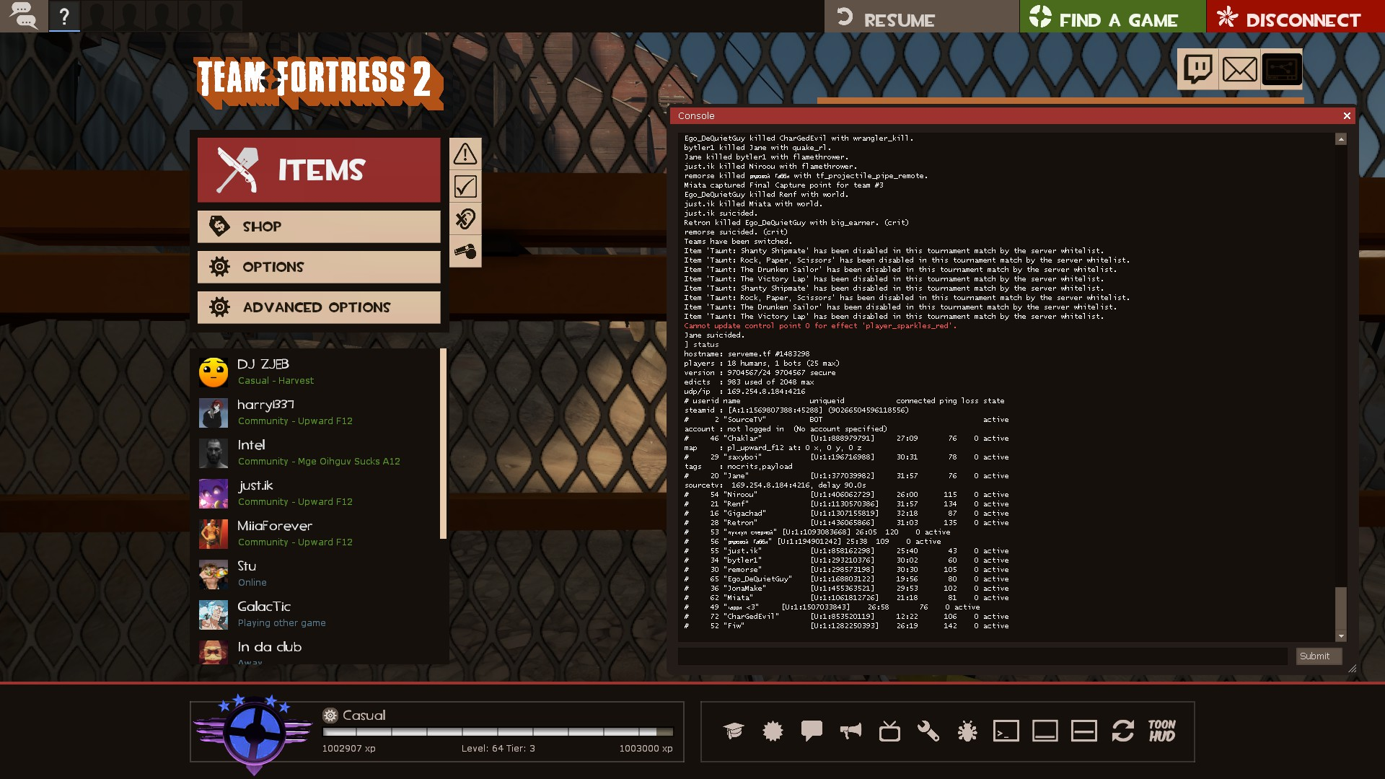Screen dimensions: 1385x779
Task: Click the TV replay icon
Action: pyautogui.click(x=889, y=731)
